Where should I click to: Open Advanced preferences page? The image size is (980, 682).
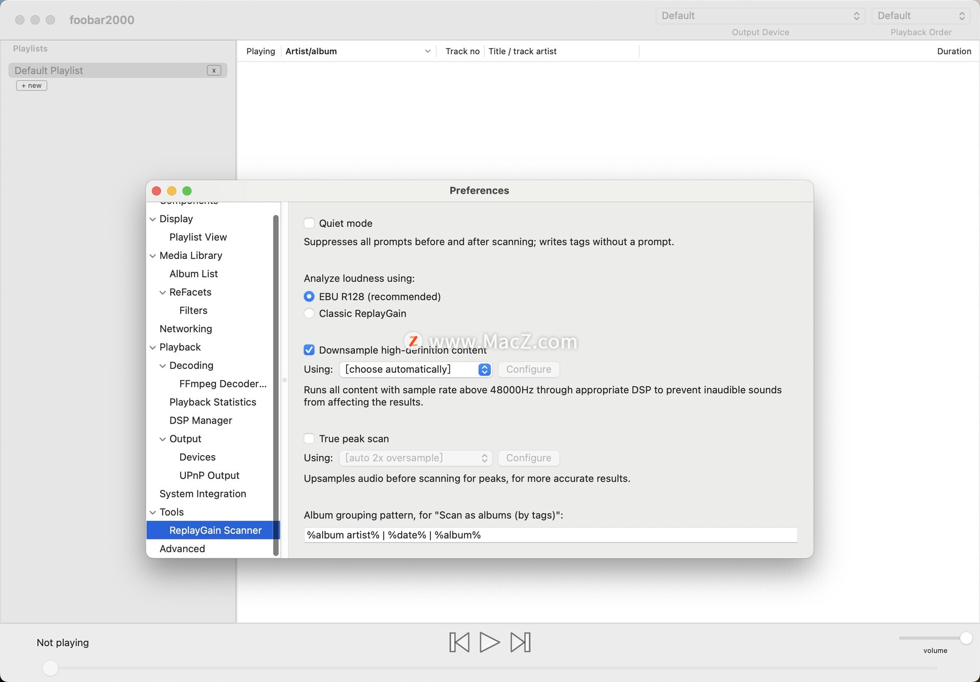tap(182, 549)
